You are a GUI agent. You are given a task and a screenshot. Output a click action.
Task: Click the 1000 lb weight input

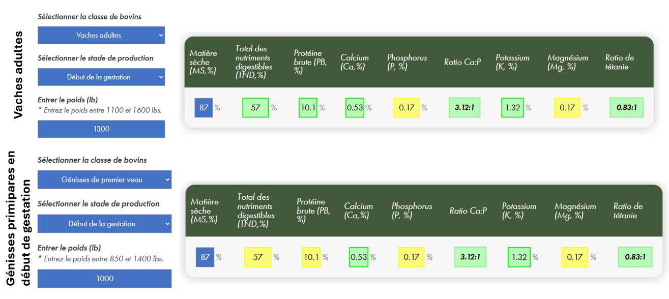(104, 279)
